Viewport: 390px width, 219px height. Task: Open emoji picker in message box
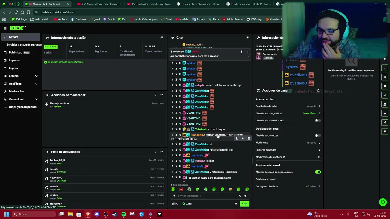point(245,196)
